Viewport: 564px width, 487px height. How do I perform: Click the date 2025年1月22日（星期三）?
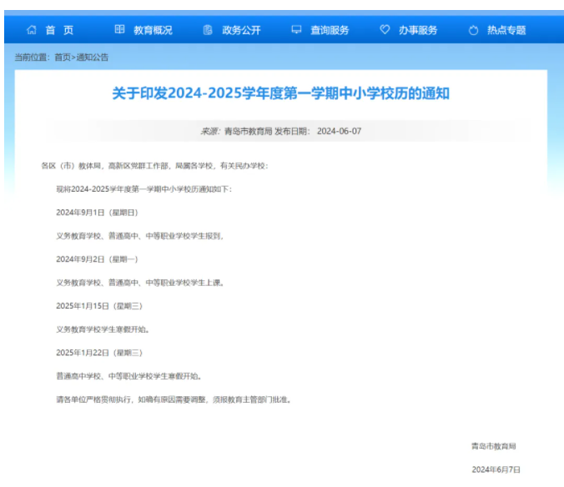coord(99,353)
